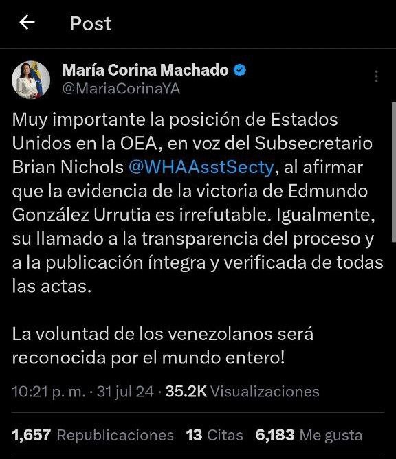Click the 'las actas.' text line
The width and height of the screenshot is (396, 459).
52,286
